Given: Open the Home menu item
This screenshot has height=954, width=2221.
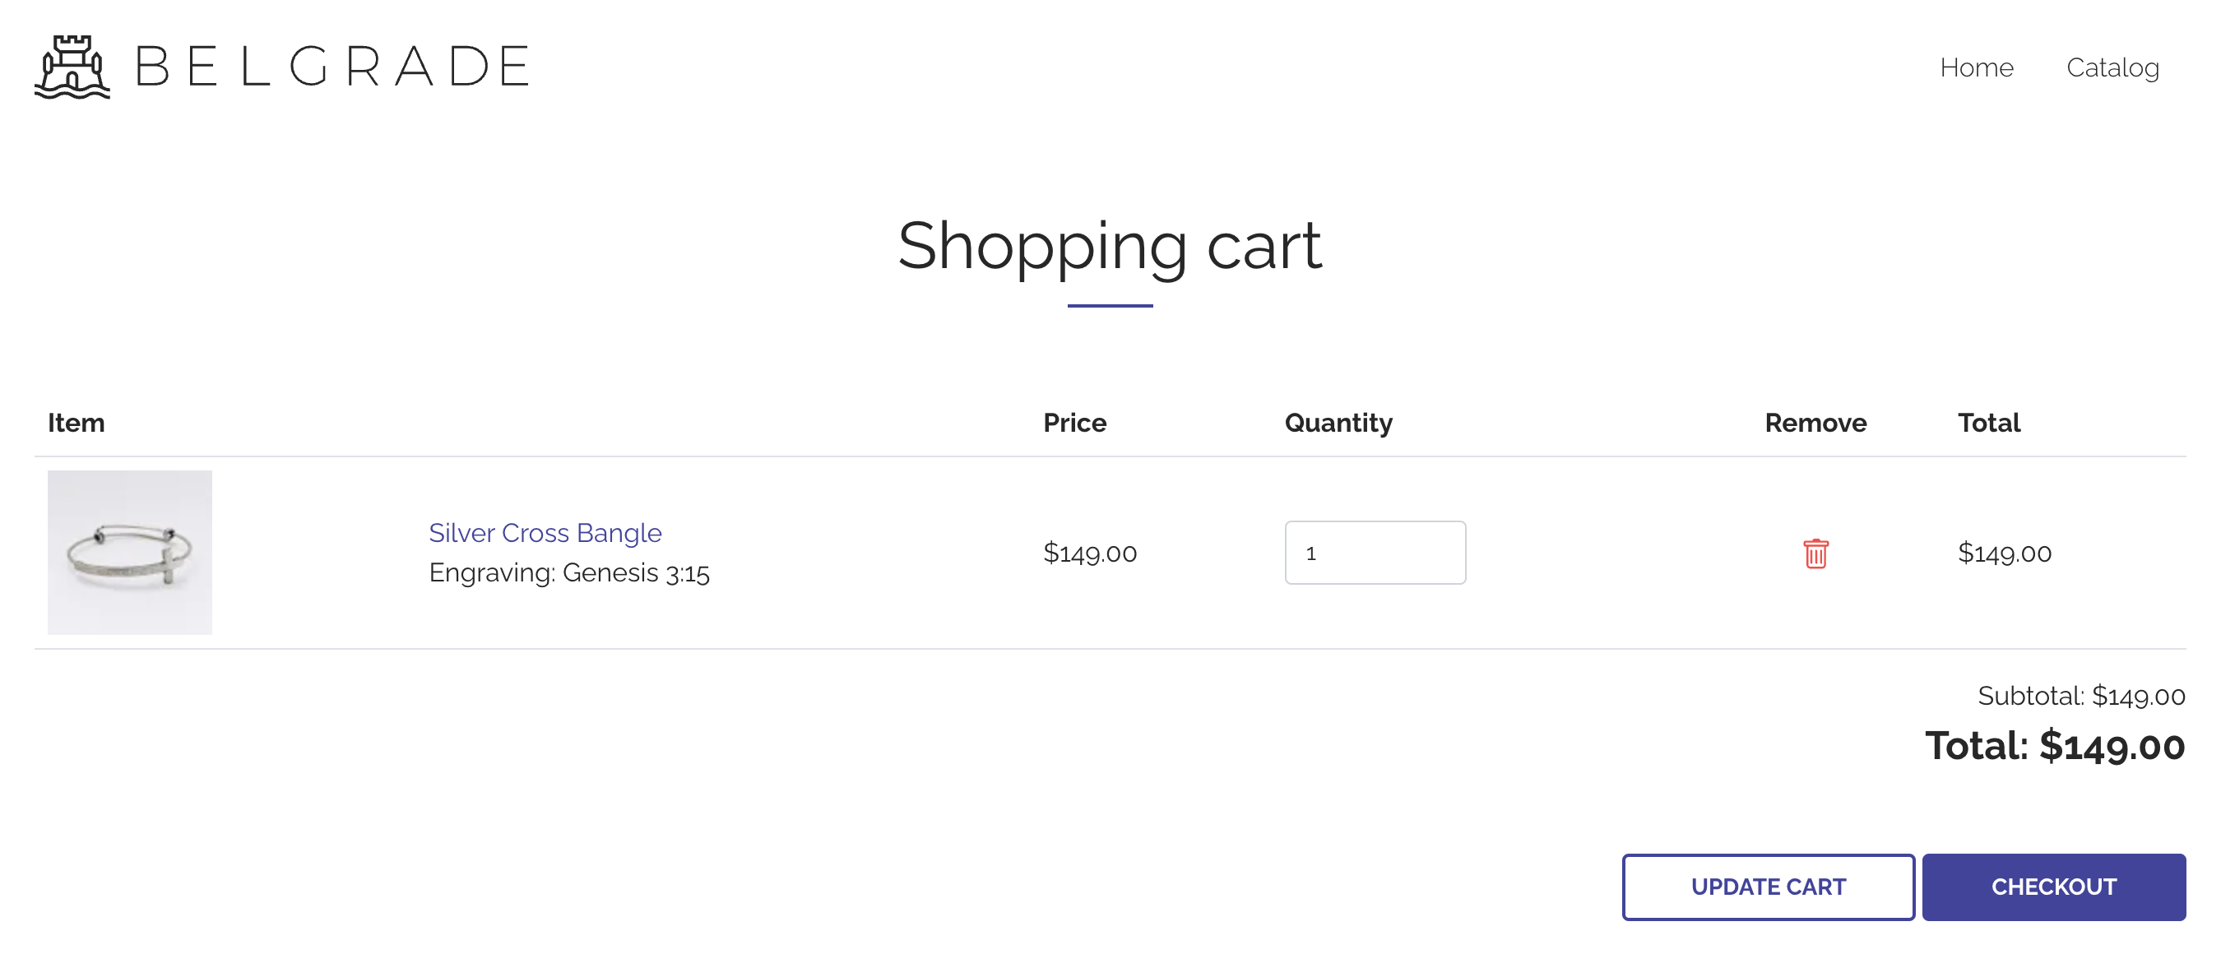Looking at the screenshot, I should (1976, 67).
